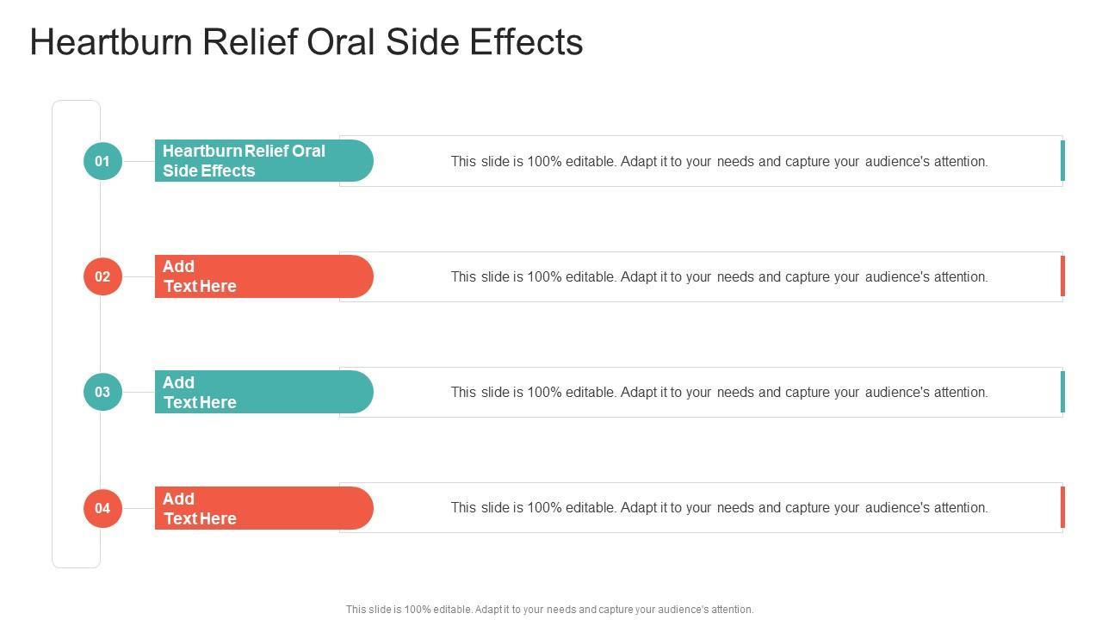
Task: Click the teal accent bar ending row 03
Action: pyautogui.click(x=1062, y=392)
